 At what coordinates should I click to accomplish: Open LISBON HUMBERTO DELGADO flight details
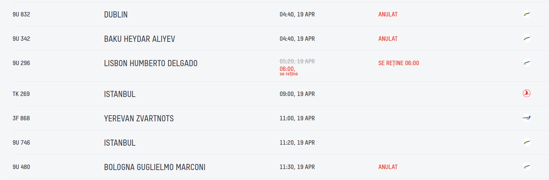coord(151,63)
